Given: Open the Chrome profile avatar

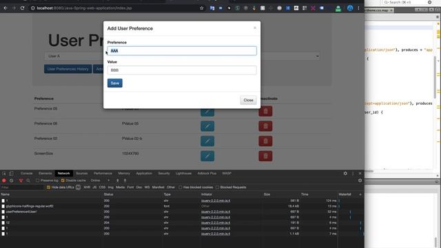Looking at the screenshot, I should click(x=350, y=8).
